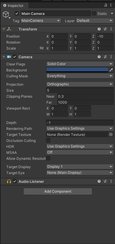This screenshot has width=115, height=244.
Task: Open MSAA dropdown set to Off
Action: (80, 152)
